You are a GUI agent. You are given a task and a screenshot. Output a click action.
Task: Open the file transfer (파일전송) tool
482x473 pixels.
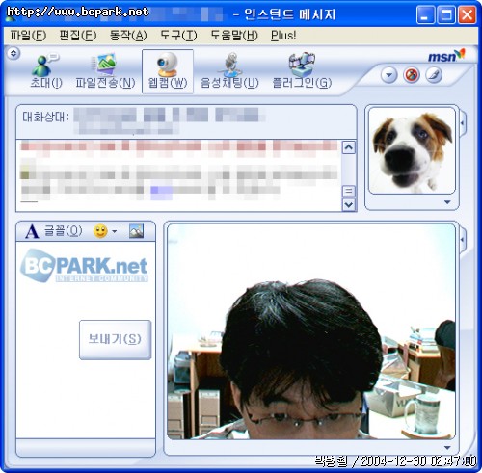(105, 71)
